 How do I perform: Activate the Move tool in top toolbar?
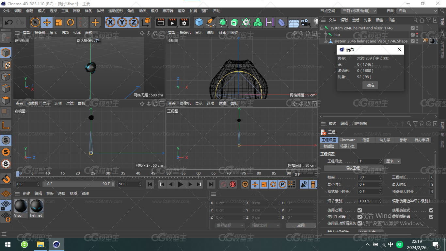47,23
